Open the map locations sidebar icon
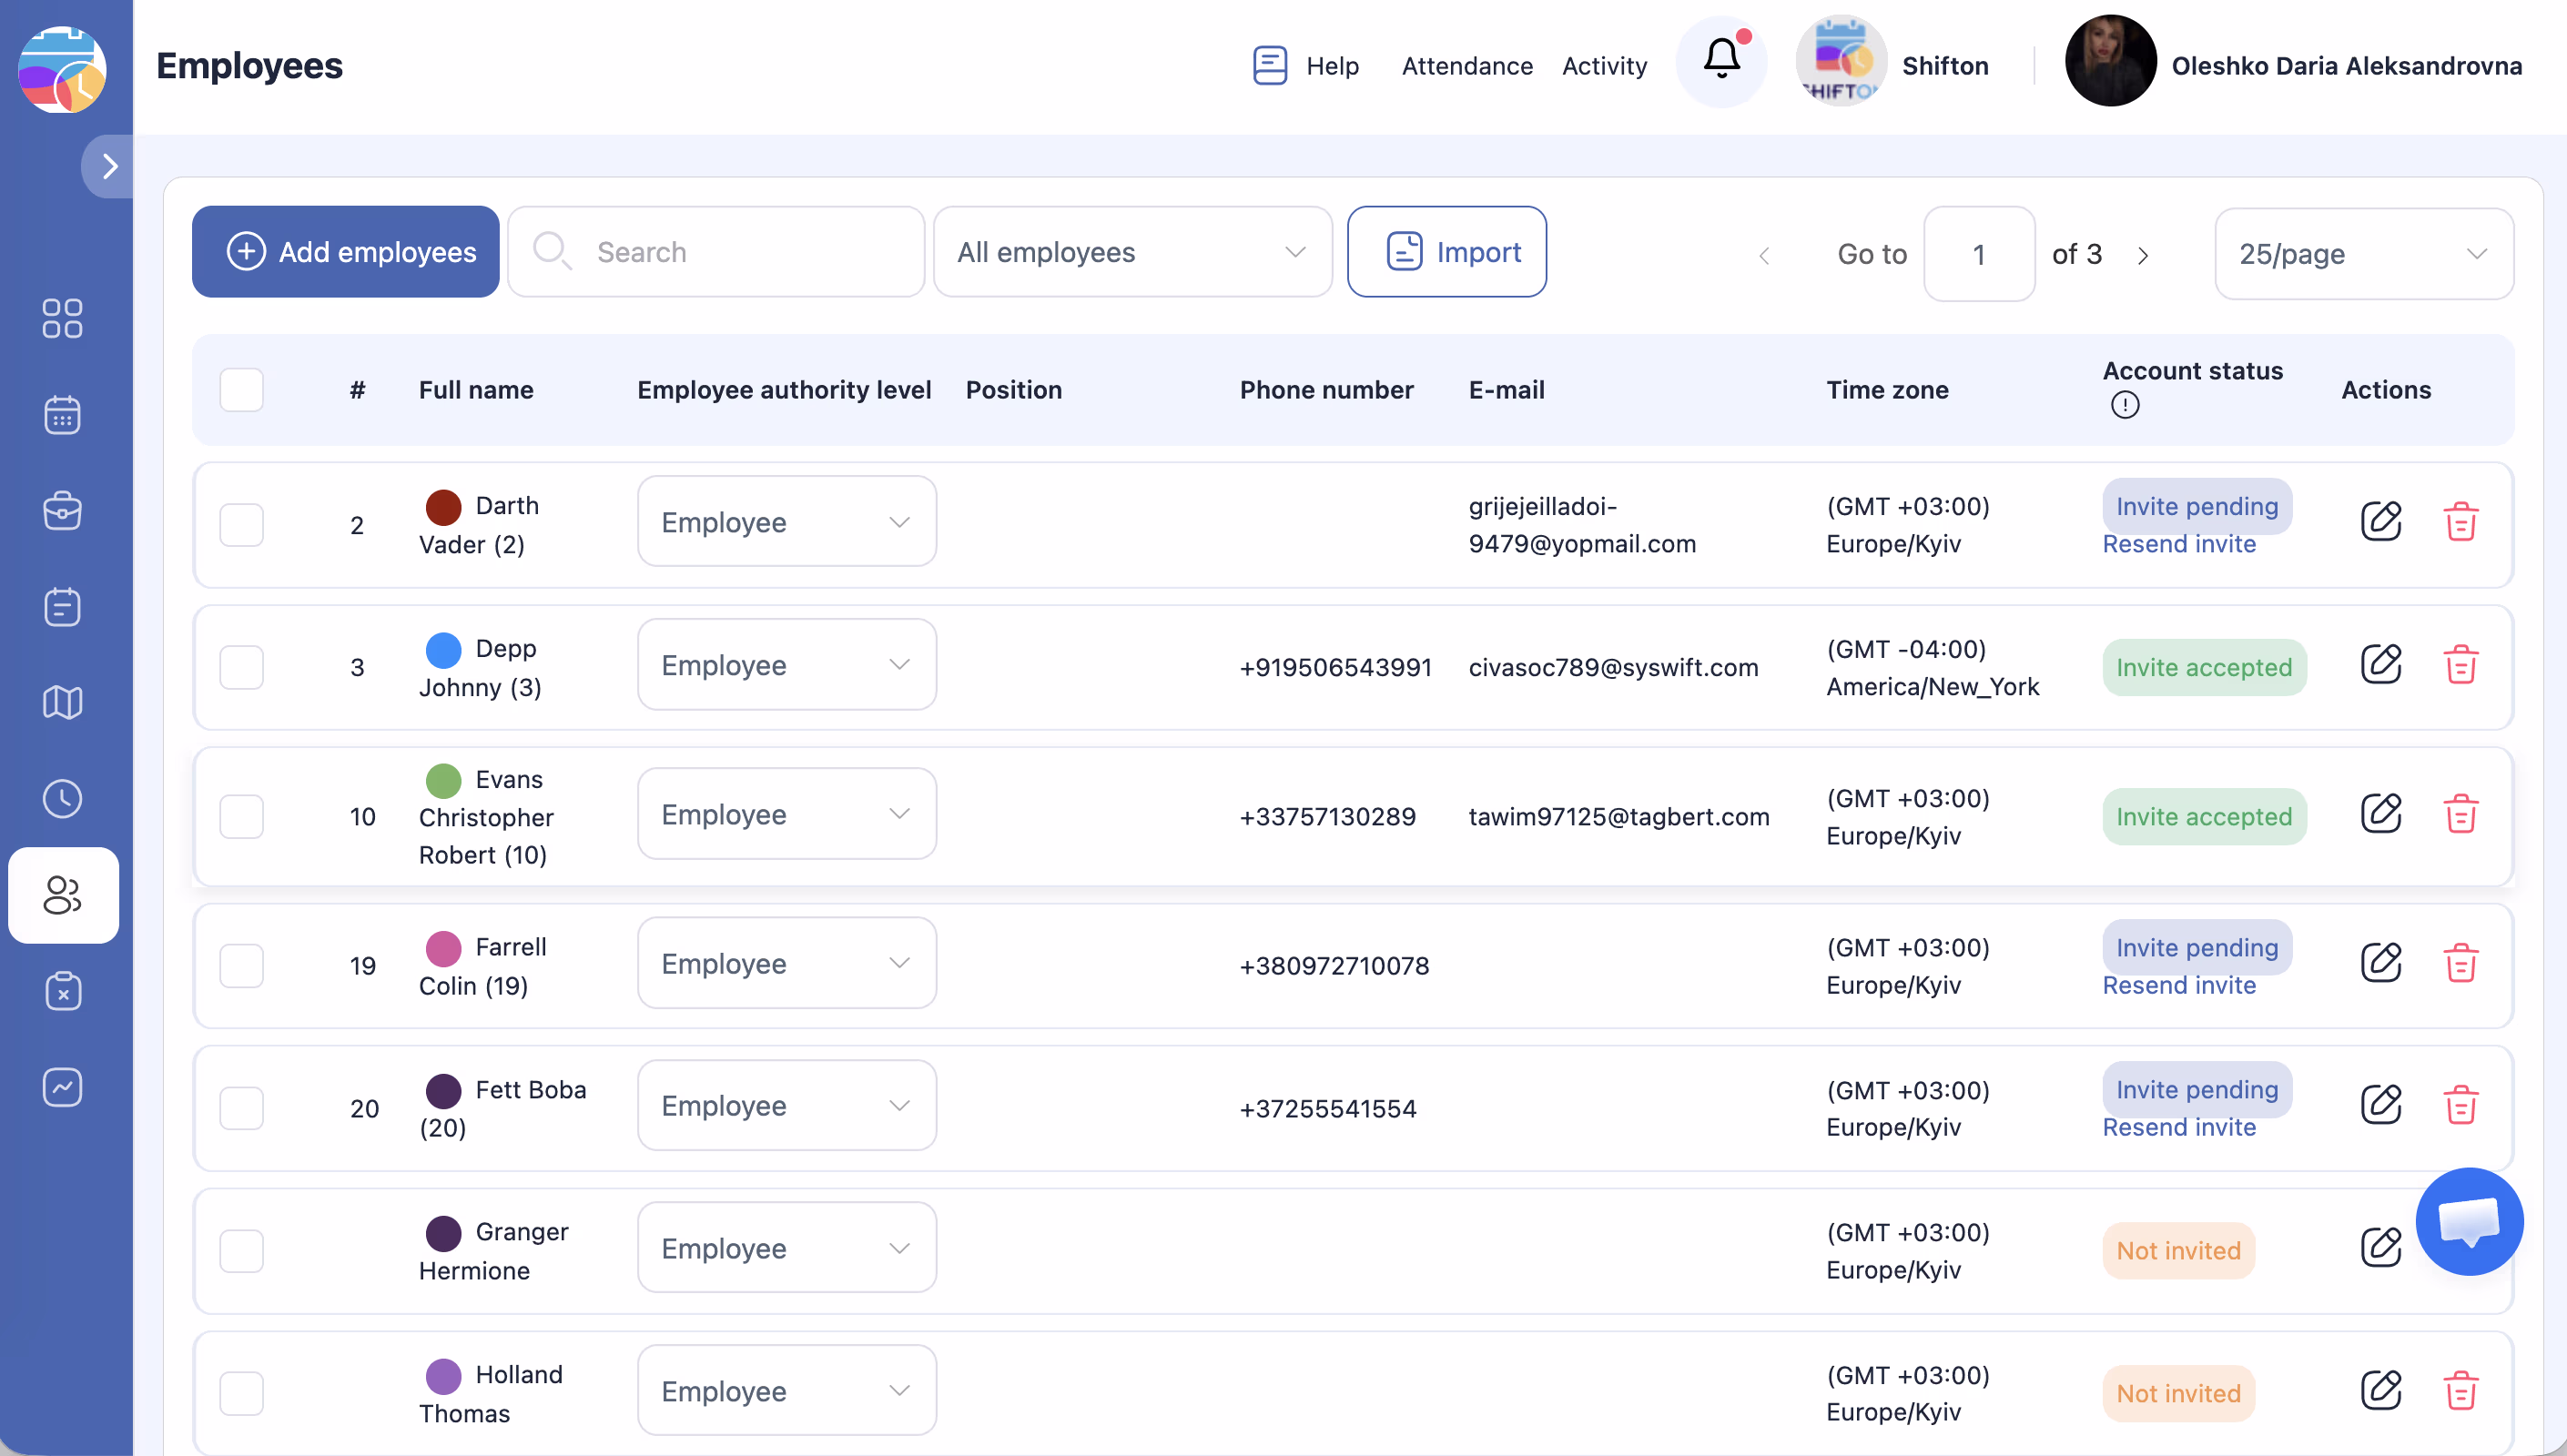Image resolution: width=2567 pixels, height=1456 pixels. 62,702
